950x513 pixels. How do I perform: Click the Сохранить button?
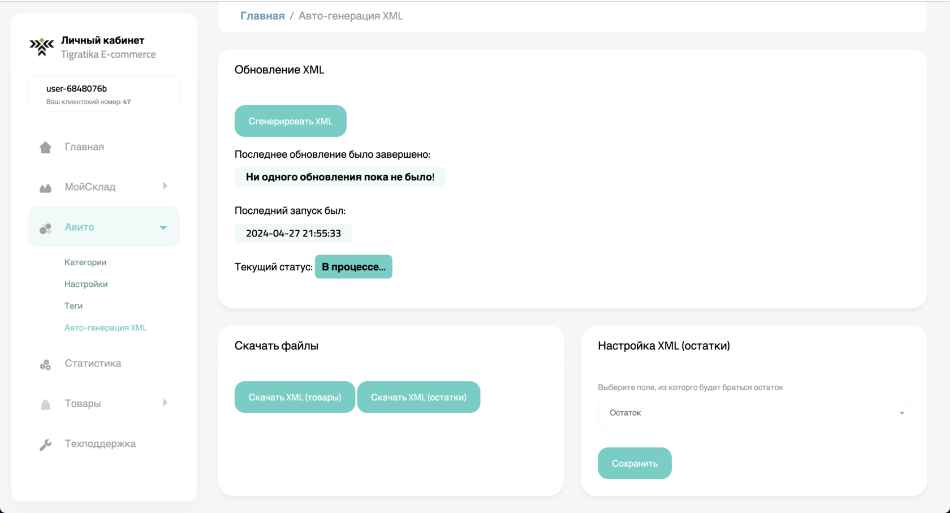(634, 463)
